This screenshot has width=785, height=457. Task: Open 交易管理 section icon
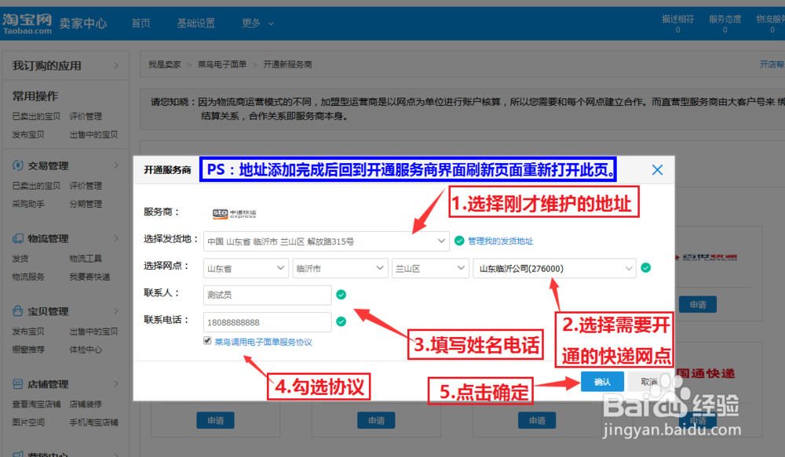[x=17, y=165]
